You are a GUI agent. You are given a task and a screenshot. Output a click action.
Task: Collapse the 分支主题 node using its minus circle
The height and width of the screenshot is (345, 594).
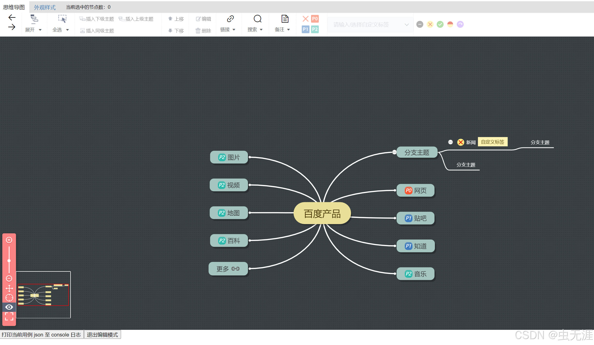[394, 152]
